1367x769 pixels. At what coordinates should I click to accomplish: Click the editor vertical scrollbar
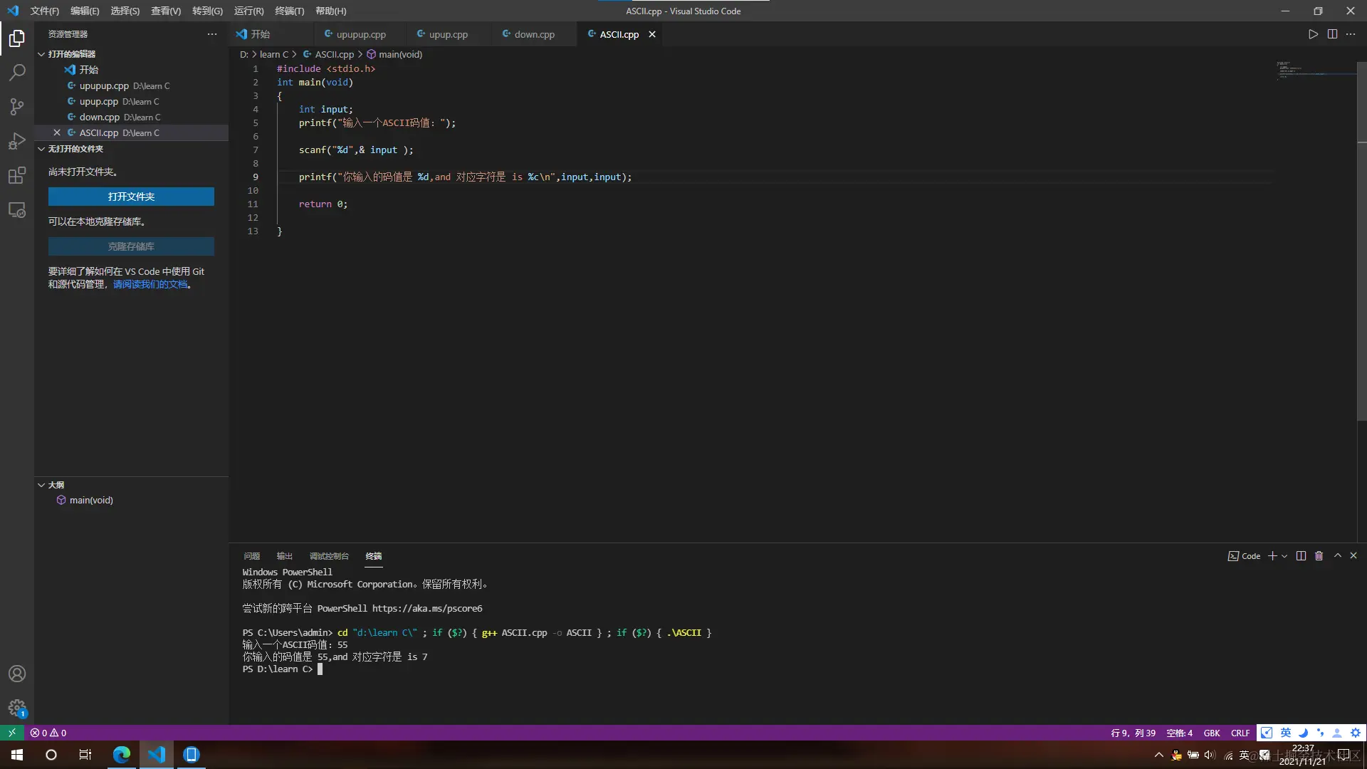[x=1361, y=242]
